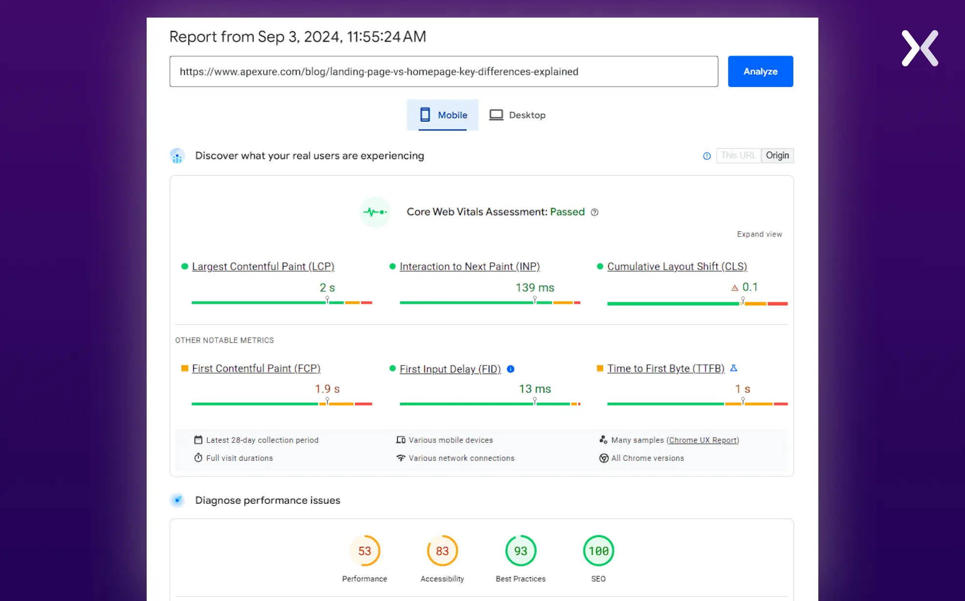Image resolution: width=965 pixels, height=601 pixels.
Task: Click the 'Passed' assessment text
Action: coord(567,212)
